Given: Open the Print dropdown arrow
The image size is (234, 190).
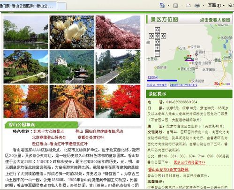Looking at the screenshot, I should click(x=203, y=5).
